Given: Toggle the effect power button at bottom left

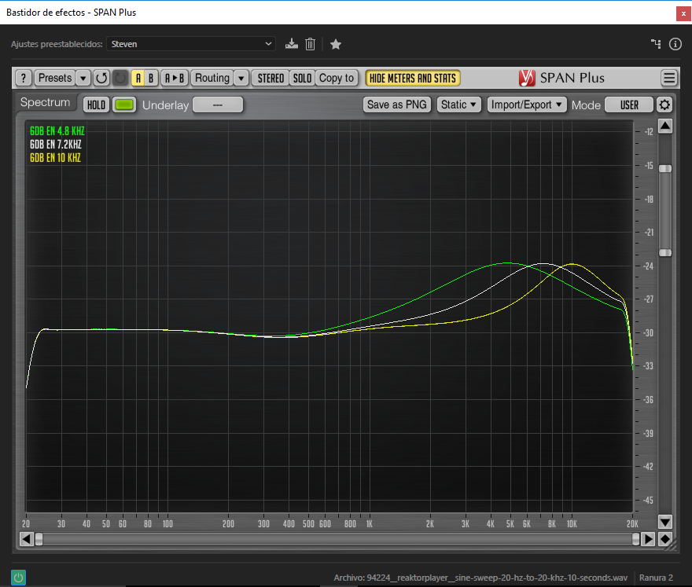Looking at the screenshot, I should coord(19,578).
